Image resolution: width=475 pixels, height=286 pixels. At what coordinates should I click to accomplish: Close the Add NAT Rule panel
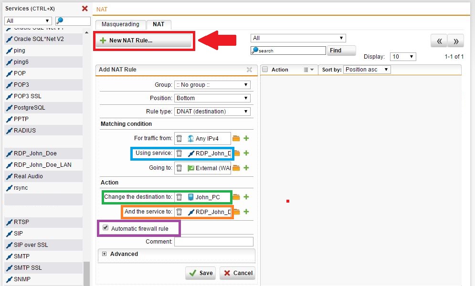tap(249, 70)
